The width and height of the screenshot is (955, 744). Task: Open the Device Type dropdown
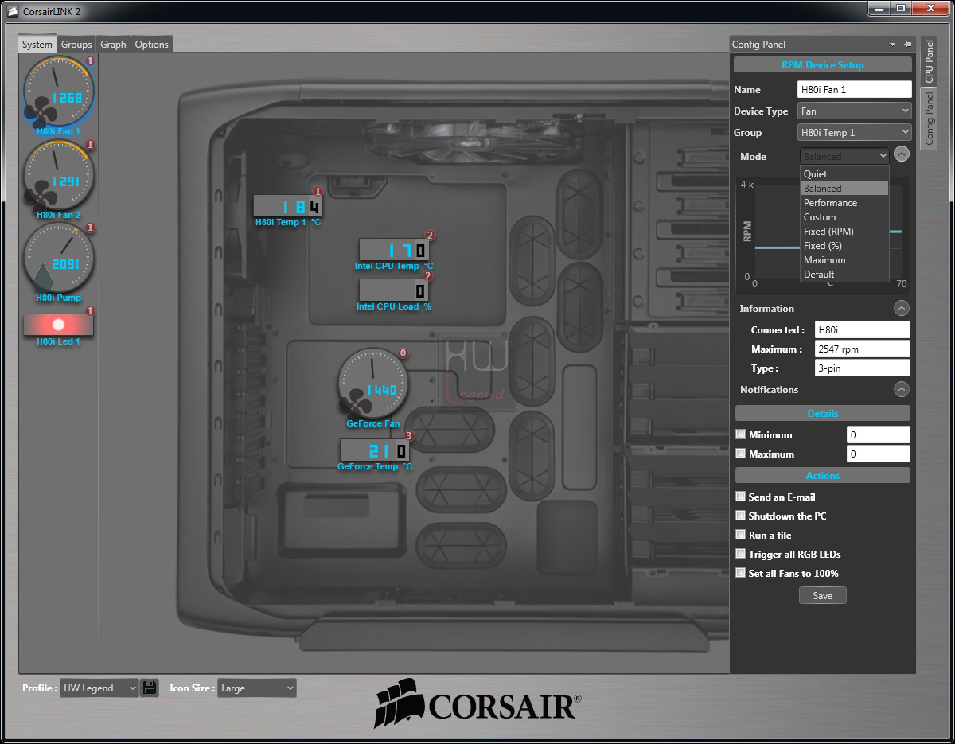pyautogui.click(x=855, y=111)
